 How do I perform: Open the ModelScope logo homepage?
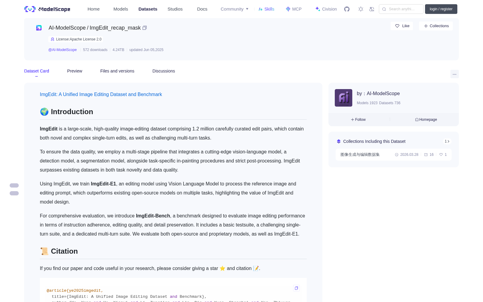coord(47,9)
